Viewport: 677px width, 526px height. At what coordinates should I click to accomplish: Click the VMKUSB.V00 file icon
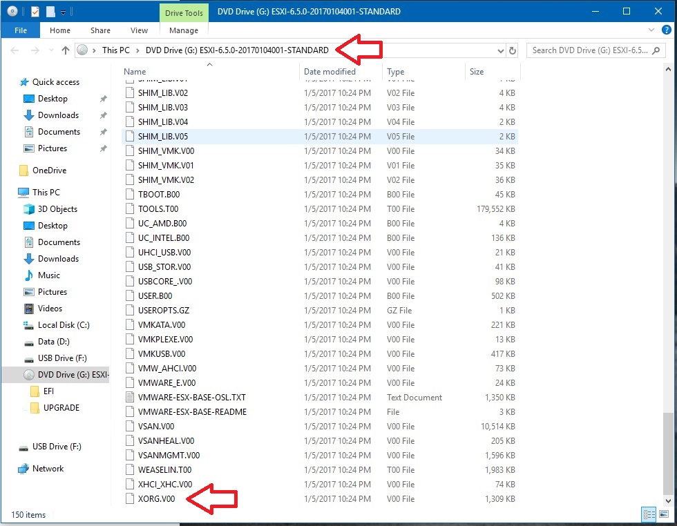pos(130,354)
